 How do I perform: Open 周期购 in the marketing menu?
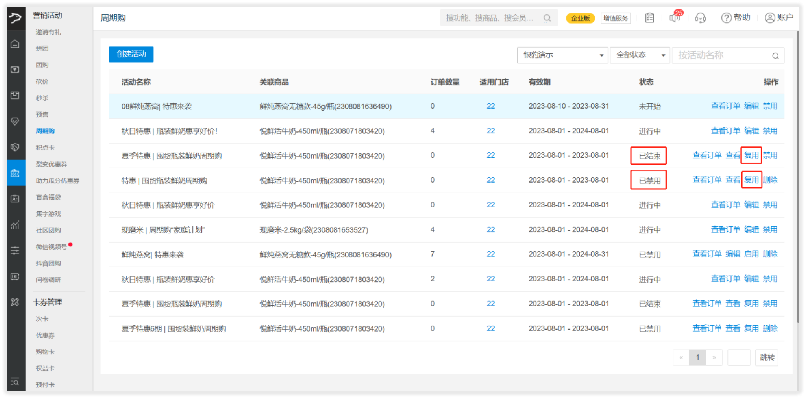coord(45,131)
